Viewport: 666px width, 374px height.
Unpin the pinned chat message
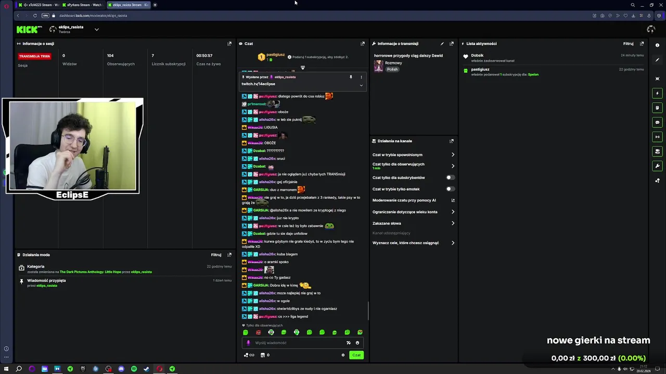click(x=351, y=77)
